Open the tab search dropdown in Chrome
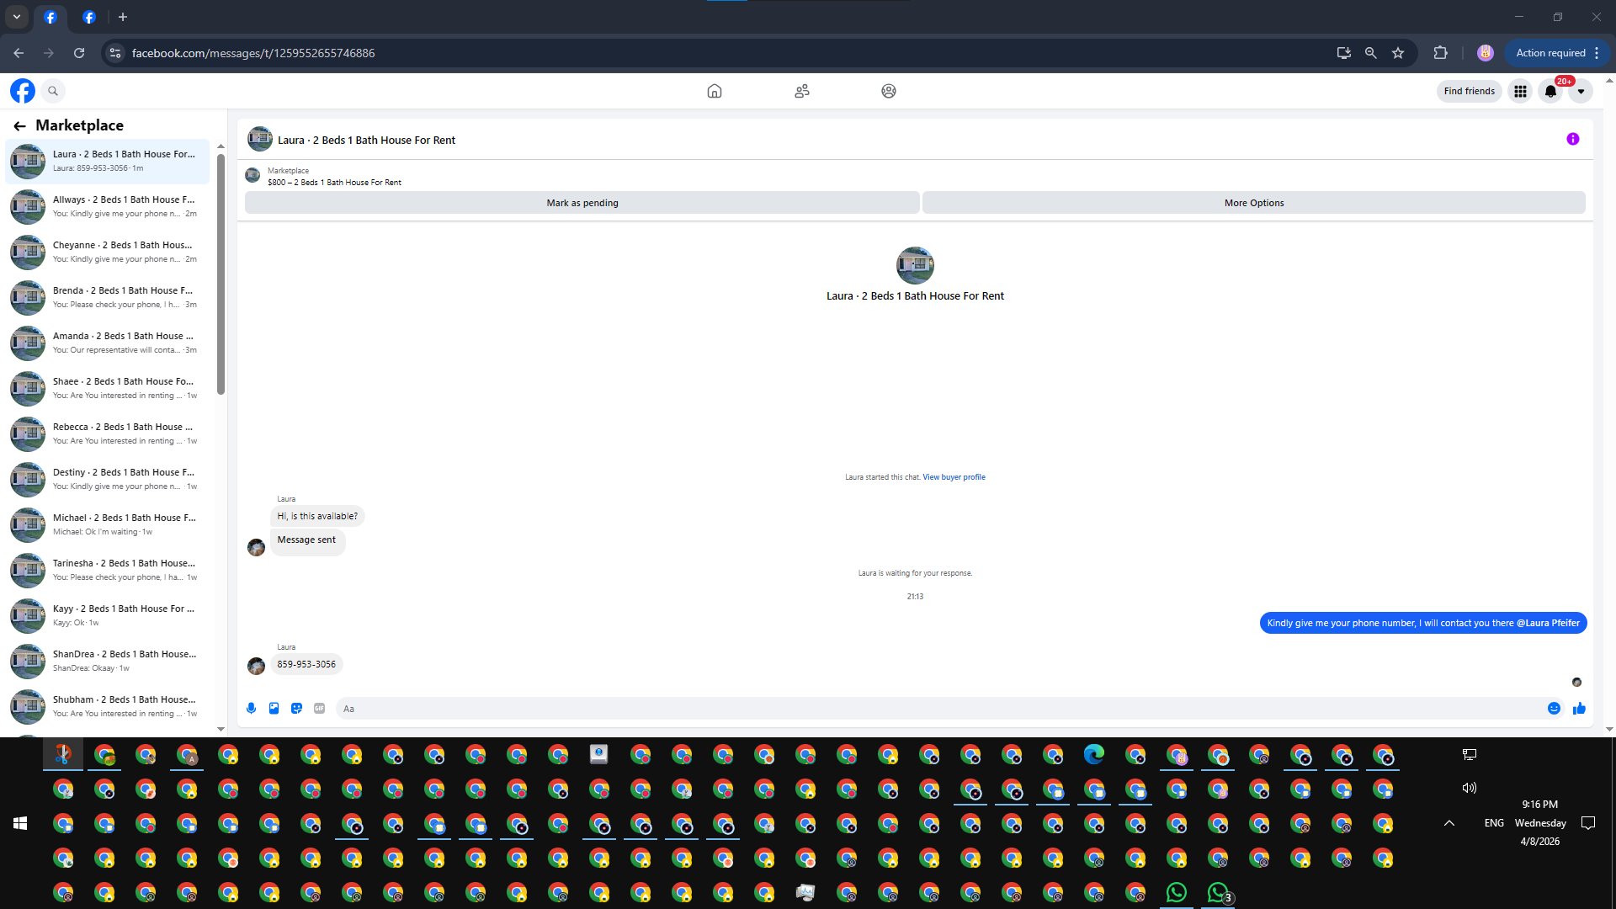The width and height of the screenshot is (1616, 909). pos(17,17)
